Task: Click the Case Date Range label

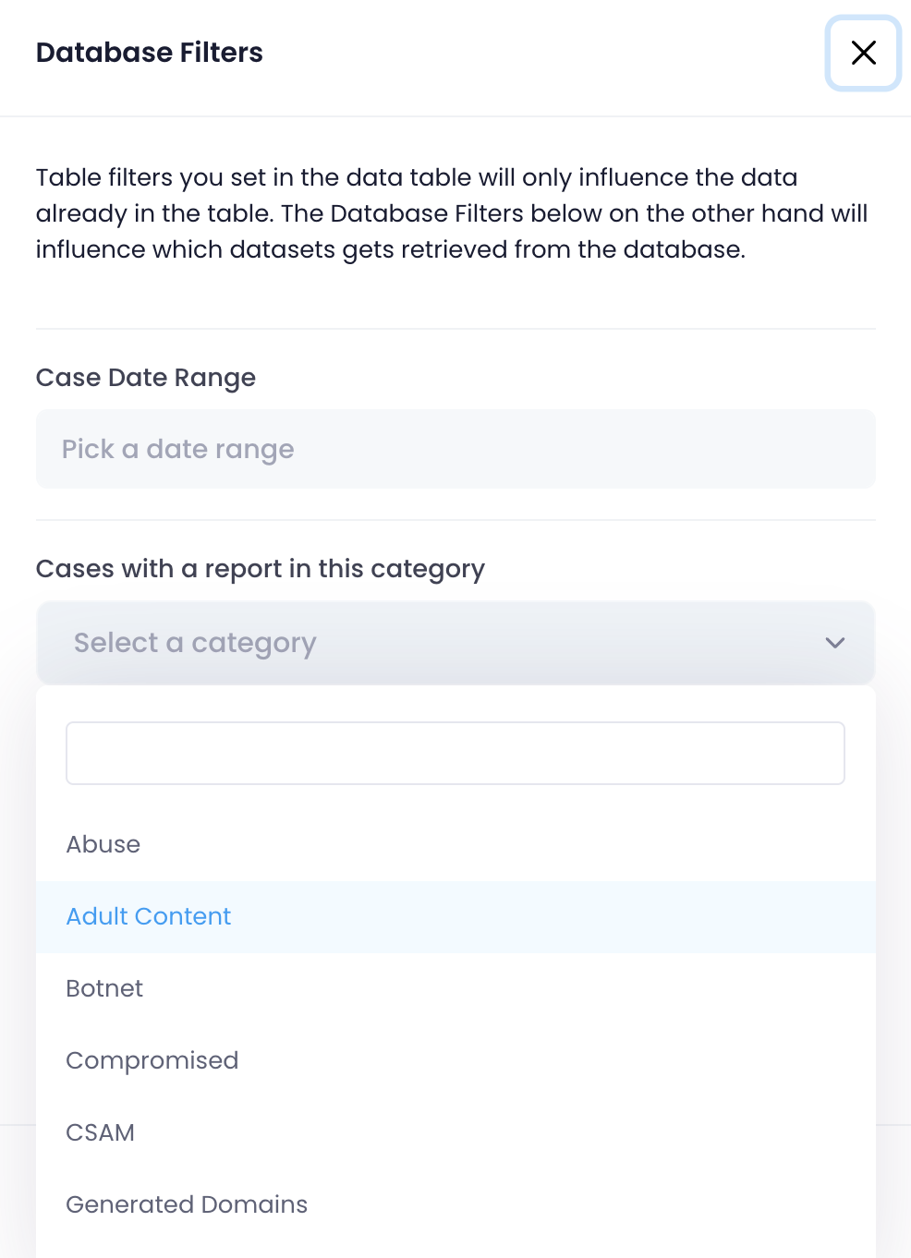Action: click(x=146, y=378)
